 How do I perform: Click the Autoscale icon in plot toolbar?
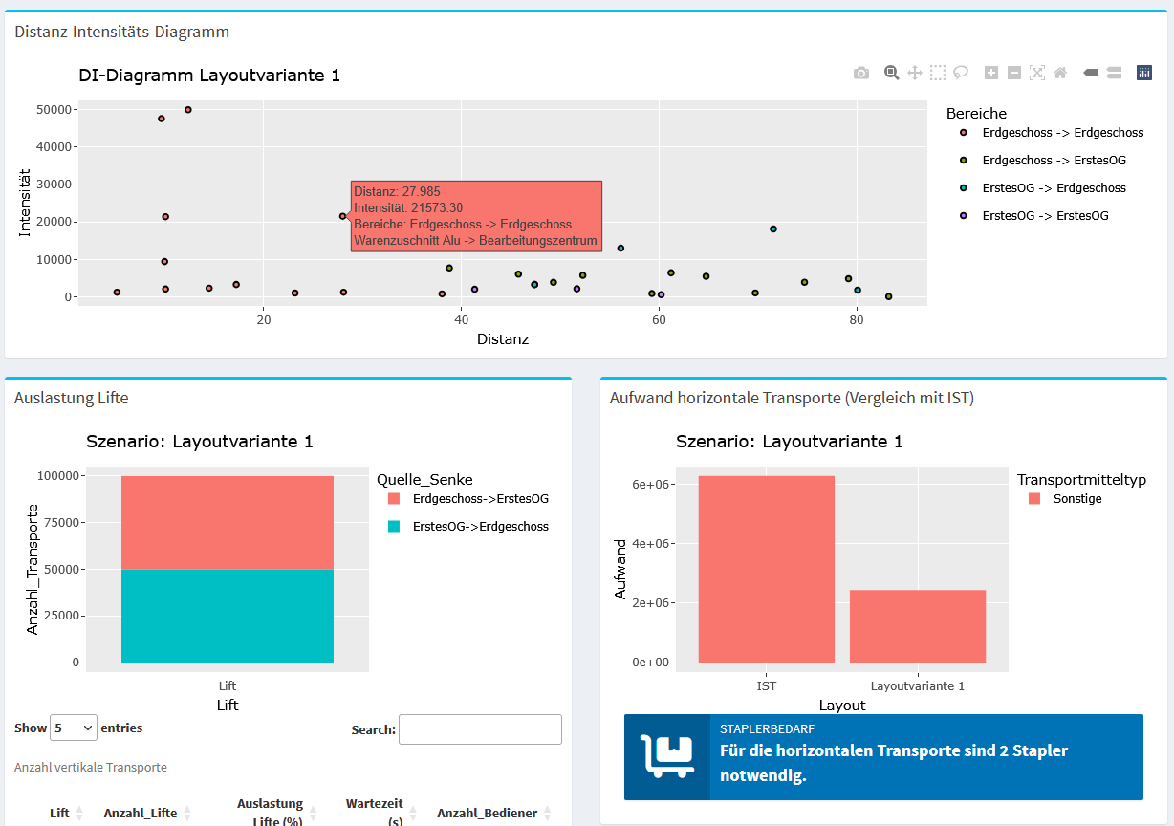point(1037,73)
